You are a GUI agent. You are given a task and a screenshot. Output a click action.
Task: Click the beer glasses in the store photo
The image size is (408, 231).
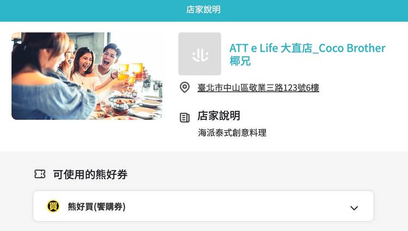pos(130,72)
